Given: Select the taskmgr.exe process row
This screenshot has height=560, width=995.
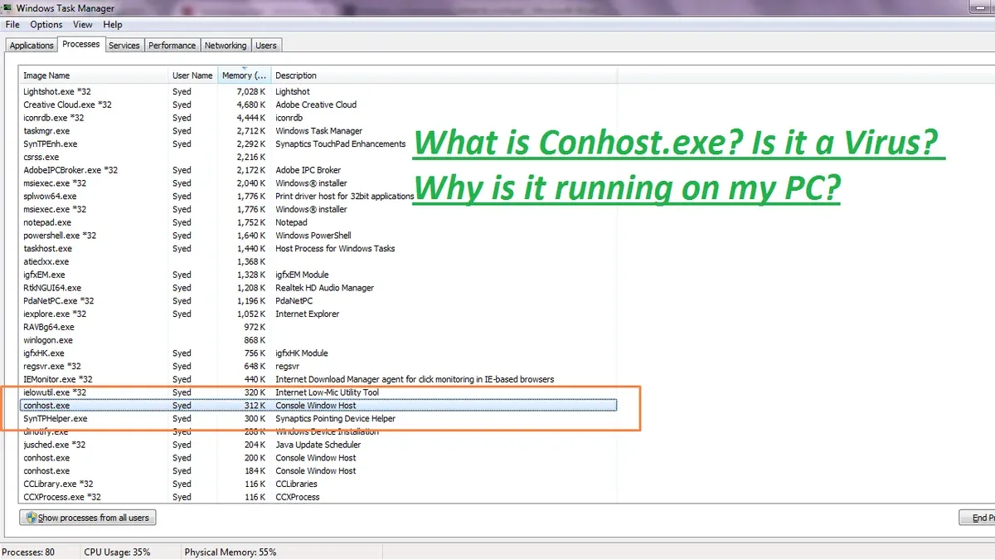Looking at the screenshot, I should [318, 131].
